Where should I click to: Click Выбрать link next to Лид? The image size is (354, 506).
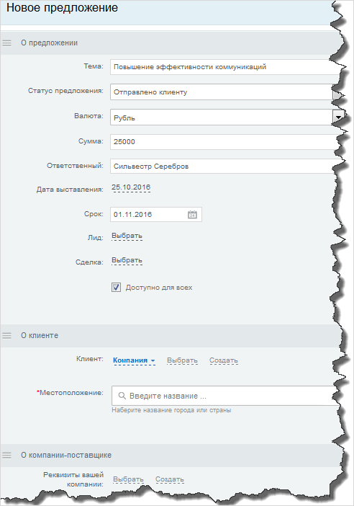[127, 236]
